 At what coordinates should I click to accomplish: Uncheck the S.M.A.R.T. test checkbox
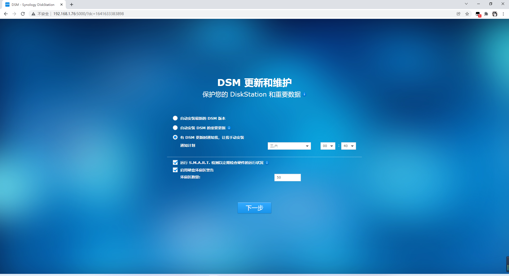[x=175, y=162]
